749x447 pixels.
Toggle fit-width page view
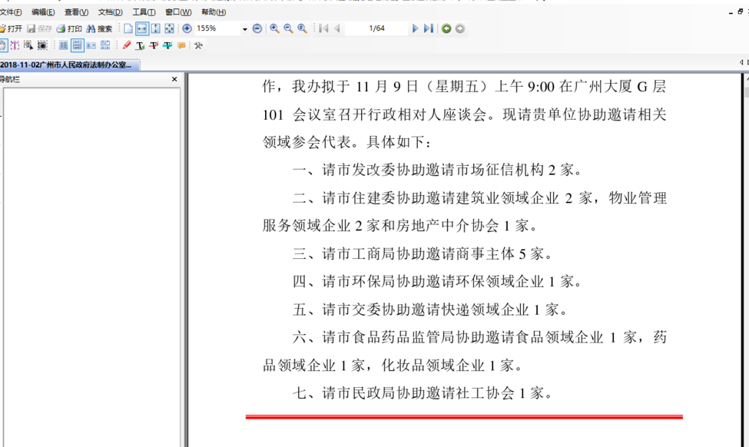[x=143, y=28]
